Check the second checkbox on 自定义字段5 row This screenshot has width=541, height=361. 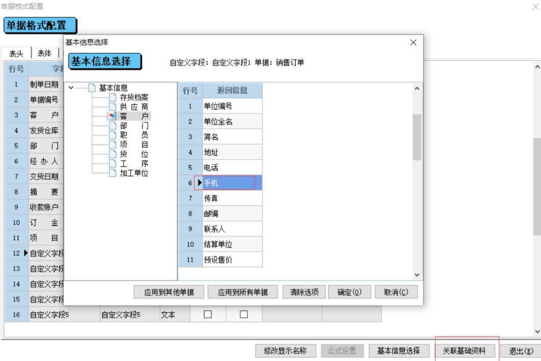pyautogui.click(x=245, y=314)
